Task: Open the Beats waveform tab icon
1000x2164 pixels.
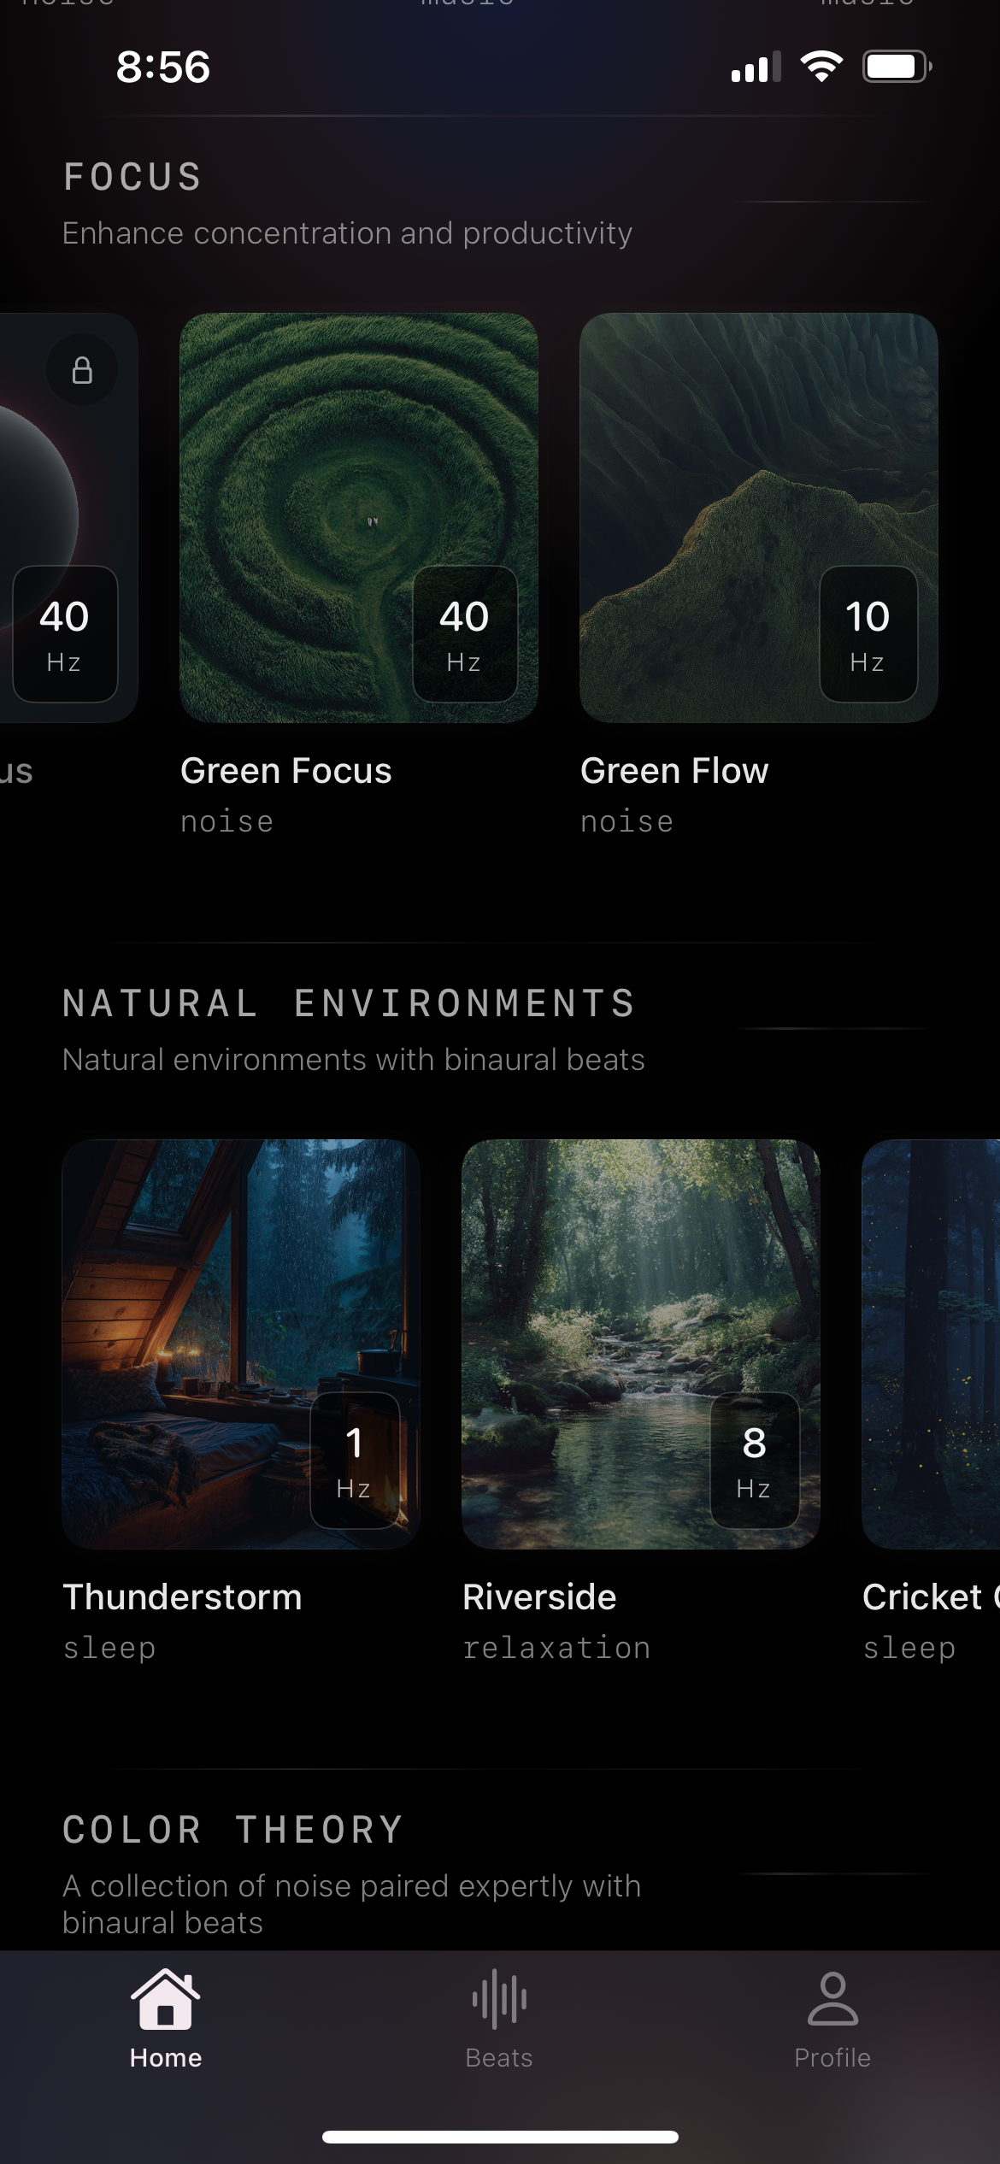Action: [499, 1999]
